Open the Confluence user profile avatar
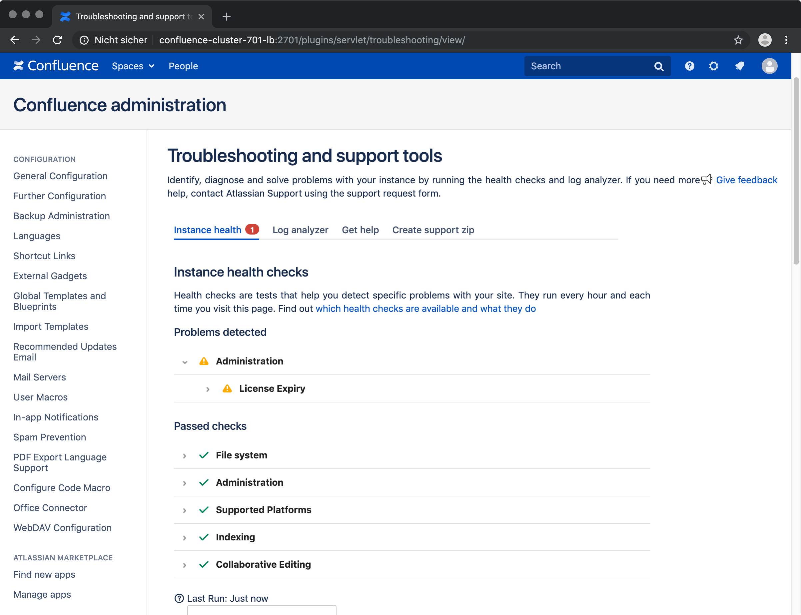 (770, 66)
